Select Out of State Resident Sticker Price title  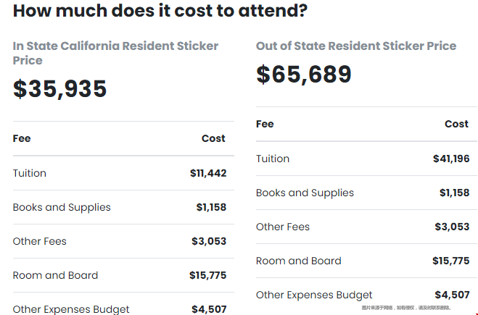tap(356, 46)
